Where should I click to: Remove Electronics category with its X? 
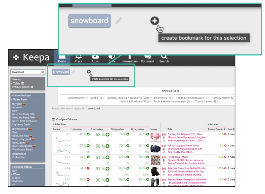click(x=173, y=98)
